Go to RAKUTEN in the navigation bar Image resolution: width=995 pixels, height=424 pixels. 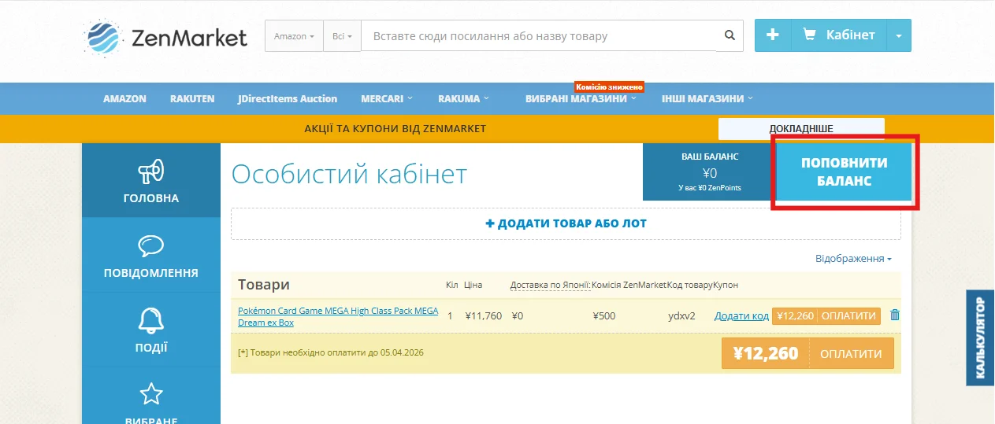pos(192,98)
